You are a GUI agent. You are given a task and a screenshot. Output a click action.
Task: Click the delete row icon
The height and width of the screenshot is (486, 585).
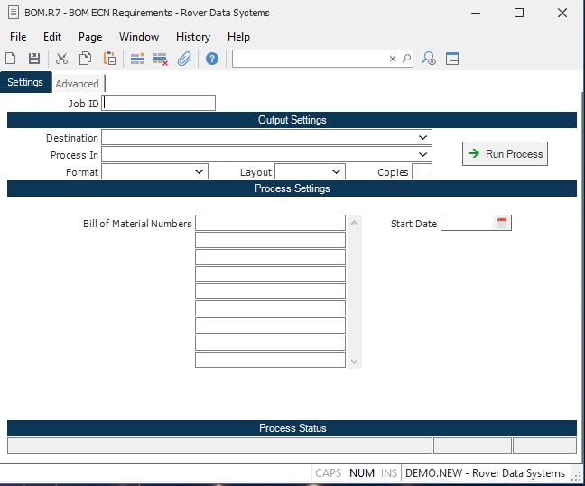[x=161, y=59]
